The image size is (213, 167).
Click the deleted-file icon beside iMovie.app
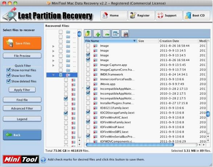[x=95, y=84]
